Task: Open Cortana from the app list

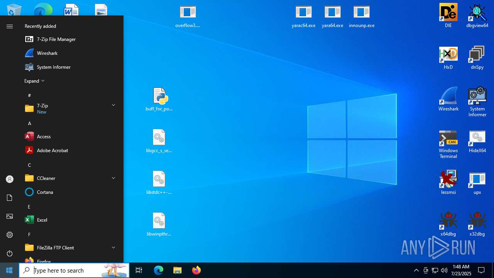Action: (71, 192)
